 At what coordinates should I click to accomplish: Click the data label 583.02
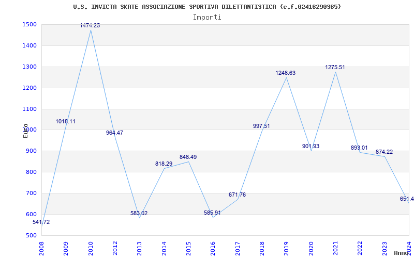pyautogui.click(x=139, y=214)
